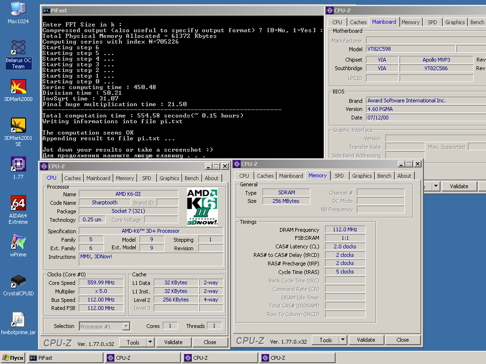Switch to SPD tab in CPU-Z Memory window
Screen dimensions: 486x364
pos(339,176)
